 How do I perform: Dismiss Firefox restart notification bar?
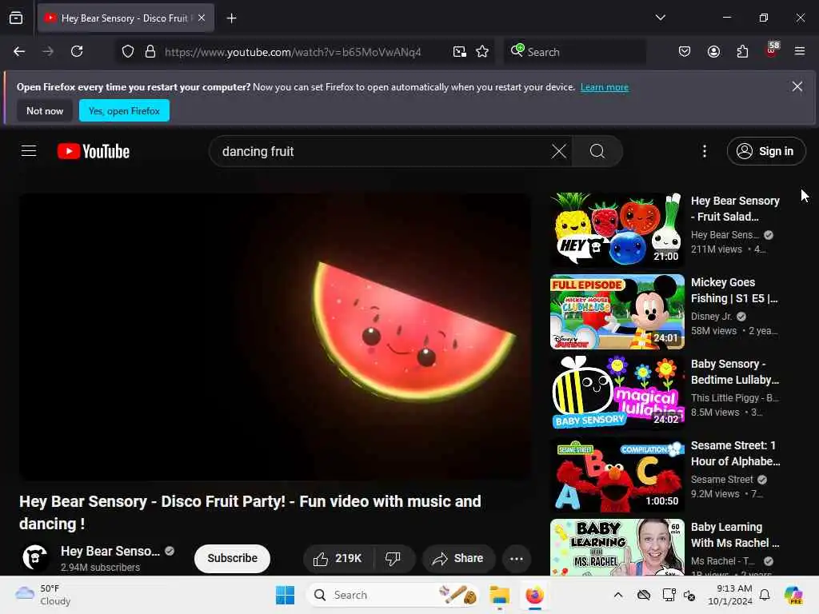(x=797, y=86)
